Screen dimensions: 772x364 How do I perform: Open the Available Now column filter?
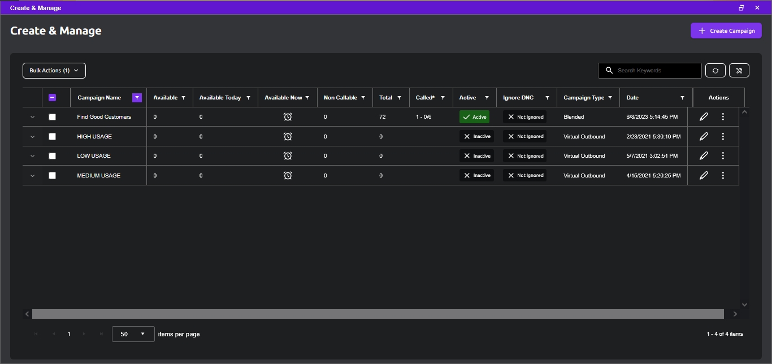(307, 98)
